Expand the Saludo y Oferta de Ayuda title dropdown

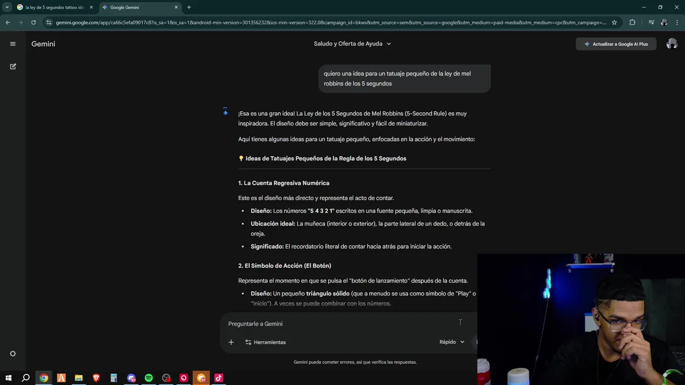pos(353,44)
